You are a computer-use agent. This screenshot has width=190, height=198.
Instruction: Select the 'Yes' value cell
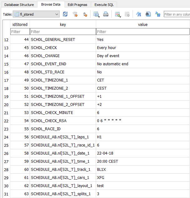pos(143,40)
